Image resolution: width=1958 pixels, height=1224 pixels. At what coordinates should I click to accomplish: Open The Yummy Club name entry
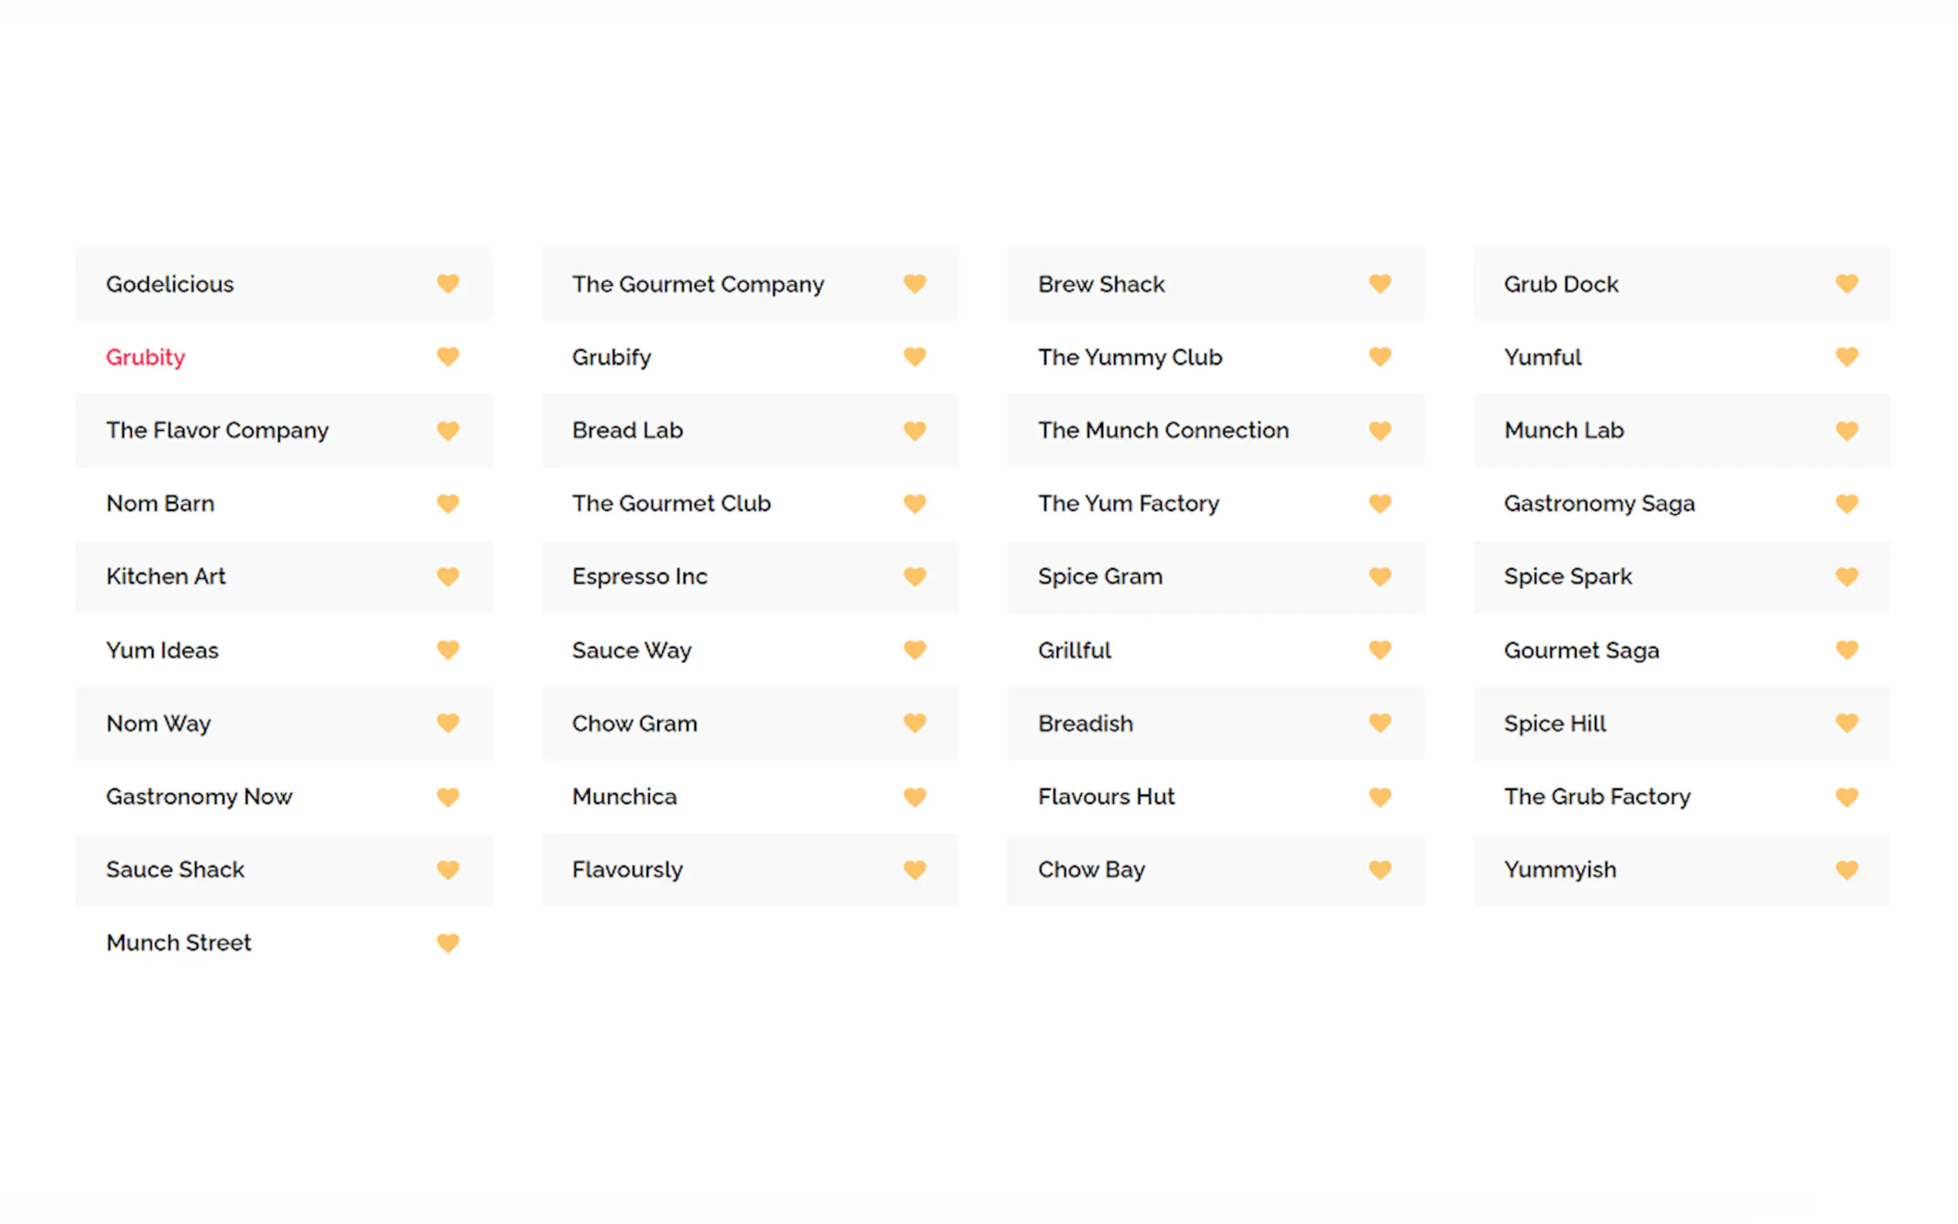(1129, 357)
